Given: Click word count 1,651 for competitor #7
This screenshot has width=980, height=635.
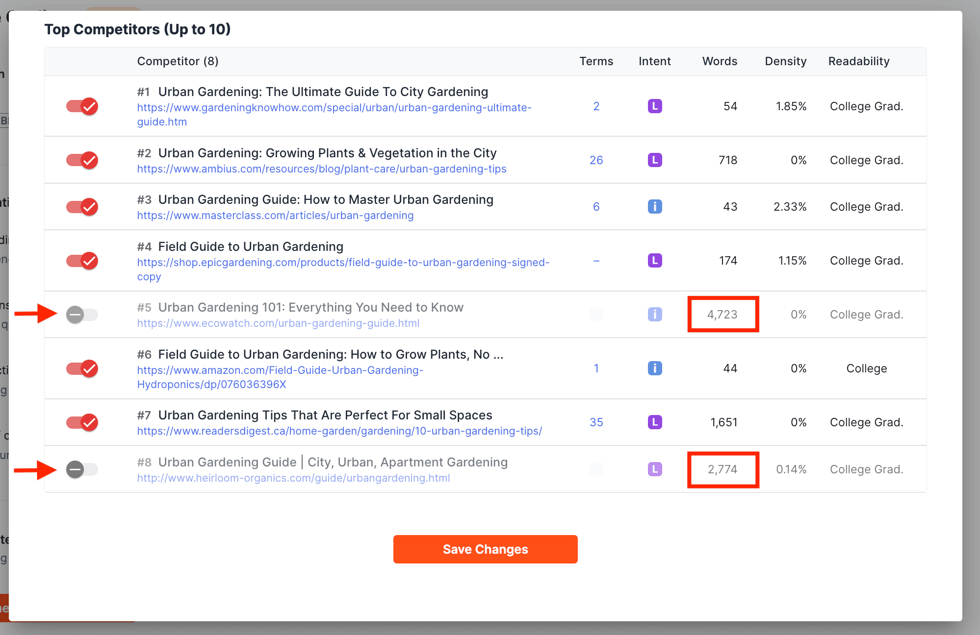Looking at the screenshot, I should pyautogui.click(x=724, y=422).
